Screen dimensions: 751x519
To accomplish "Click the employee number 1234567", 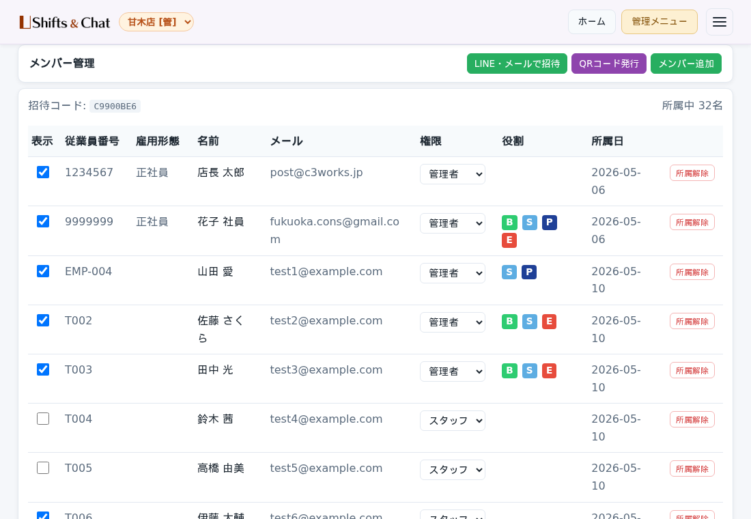I will click(89, 173).
